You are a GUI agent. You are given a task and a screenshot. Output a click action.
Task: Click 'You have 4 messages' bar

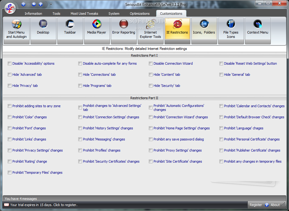(x=144, y=199)
